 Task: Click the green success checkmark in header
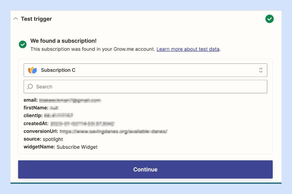[269, 19]
